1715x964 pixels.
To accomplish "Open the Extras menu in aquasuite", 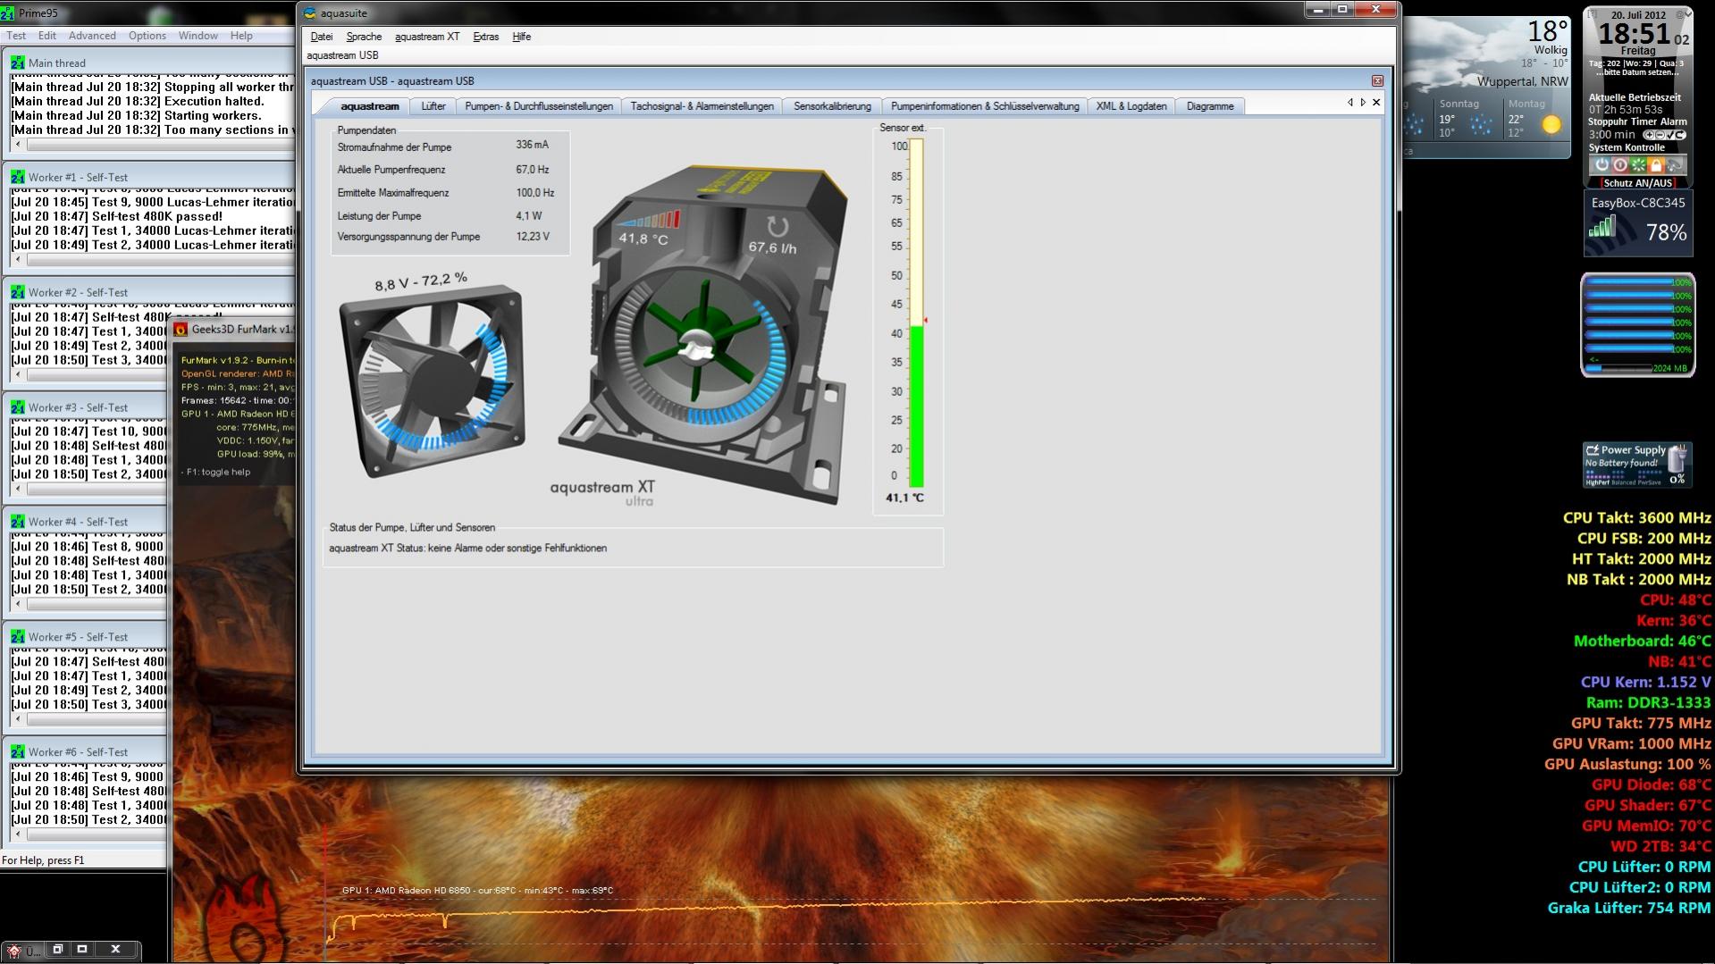I will (486, 37).
